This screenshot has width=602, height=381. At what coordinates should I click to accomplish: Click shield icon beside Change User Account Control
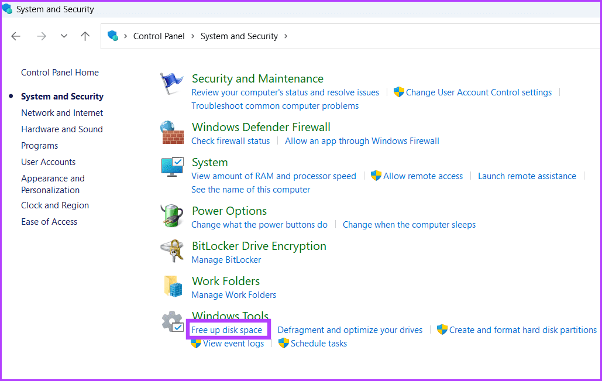(x=399, y=92)
